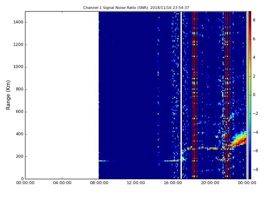Click the 200 tick label on range axis
Viewport: 264px width, 198px height.
pos(19,156)
